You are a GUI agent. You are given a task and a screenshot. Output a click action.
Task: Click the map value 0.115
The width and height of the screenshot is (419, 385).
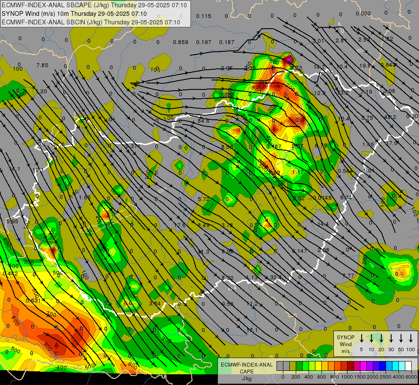(x=204, y=16)
